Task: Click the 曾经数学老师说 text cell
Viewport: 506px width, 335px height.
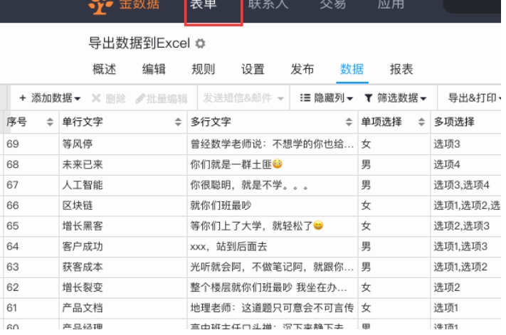Action: click(273, 144)
